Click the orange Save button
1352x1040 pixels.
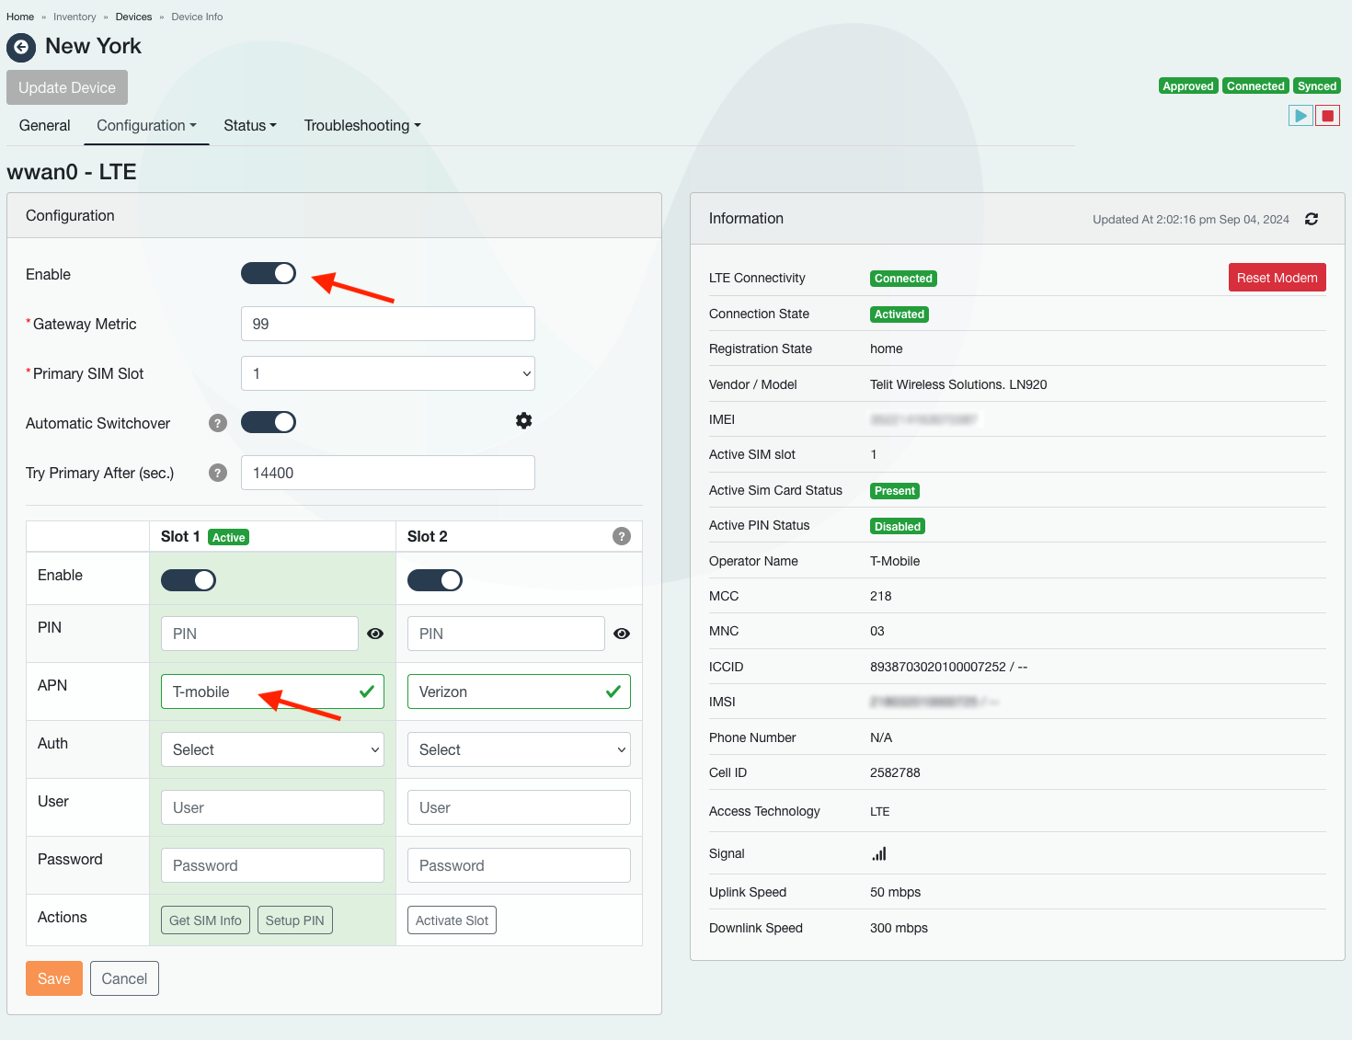(x=54, y=978)
